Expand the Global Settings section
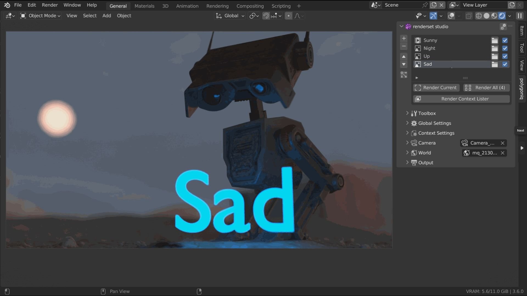 [x=407, y=123]
